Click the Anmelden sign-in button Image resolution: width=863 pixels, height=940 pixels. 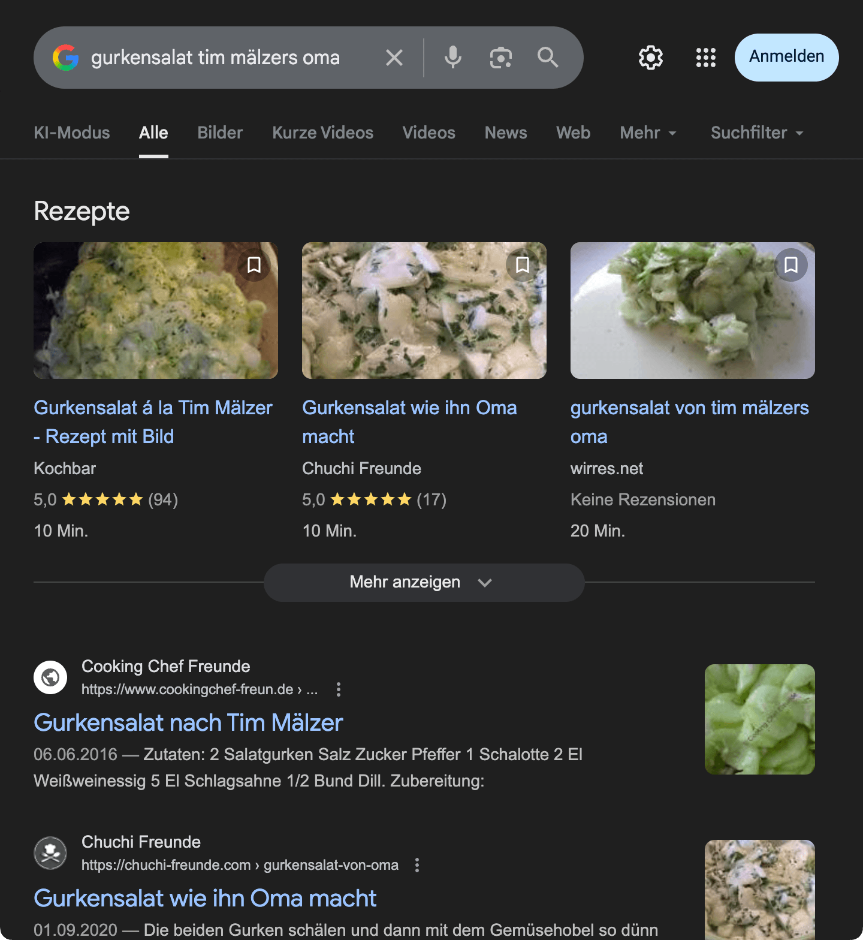pyautogui.click(x=786, y=57)
